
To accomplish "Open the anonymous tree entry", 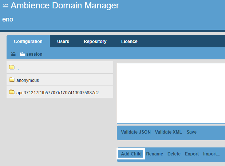I will (x=60, y=80).
